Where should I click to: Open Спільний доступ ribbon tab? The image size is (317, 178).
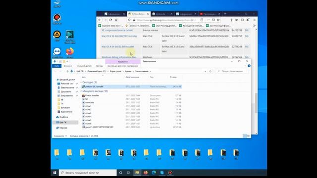(84, 66)
